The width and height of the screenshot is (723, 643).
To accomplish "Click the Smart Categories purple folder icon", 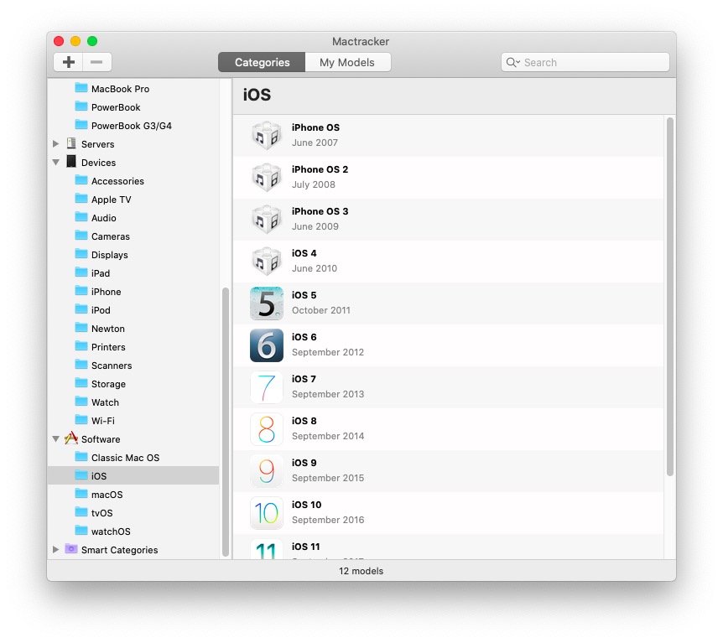I will [x=71, y=548].
